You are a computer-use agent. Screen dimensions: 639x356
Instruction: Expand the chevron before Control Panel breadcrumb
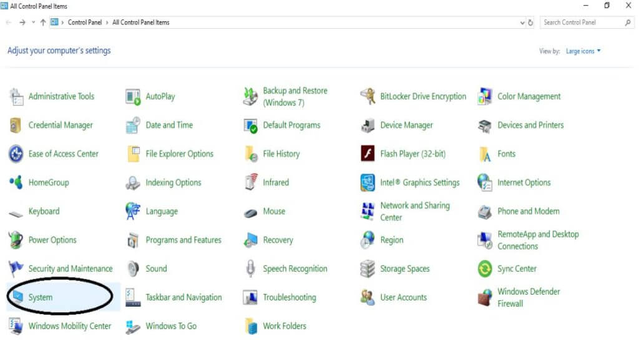(x=62, y=22)
